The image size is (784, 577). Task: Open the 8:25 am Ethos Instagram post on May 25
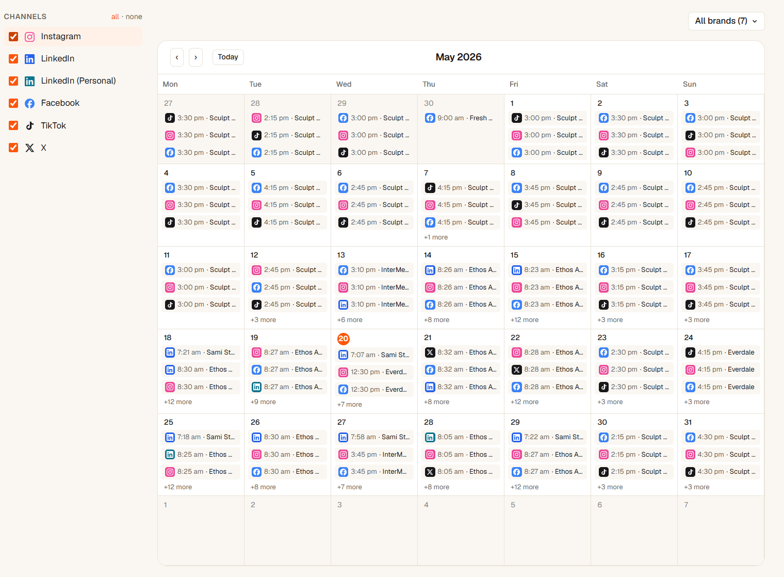[201, 472]
